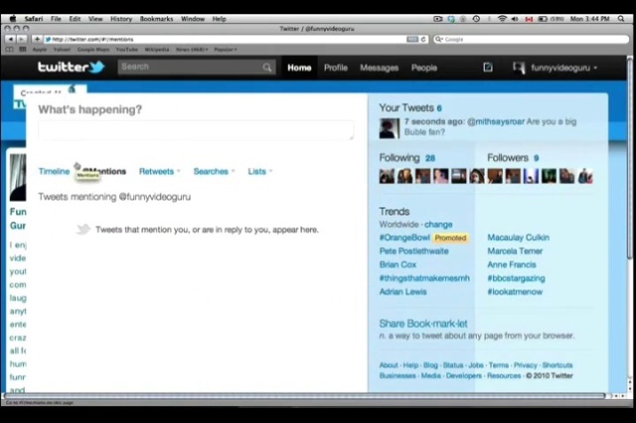Open the Macaulay Culkin trend

pyautogui.click(x=519, y=238)
